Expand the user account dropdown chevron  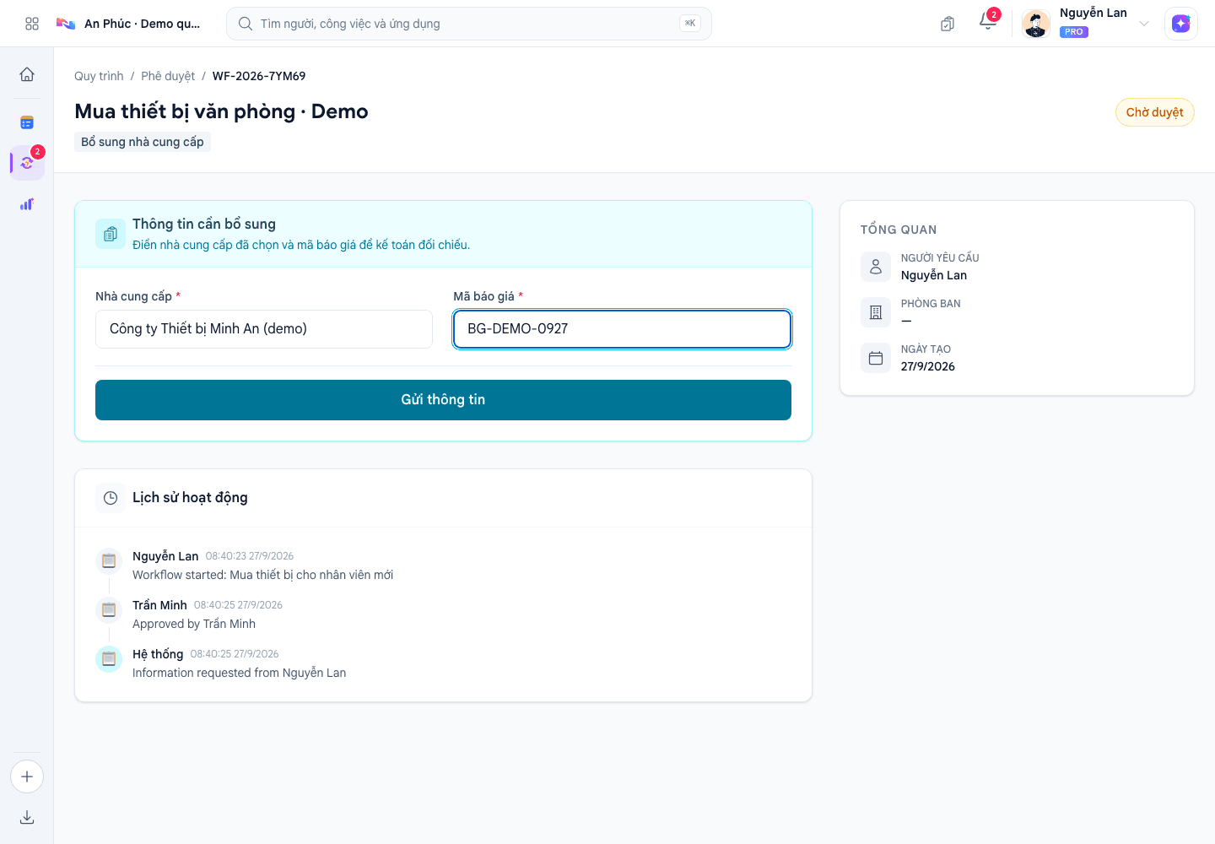(x=1144, y=24)
